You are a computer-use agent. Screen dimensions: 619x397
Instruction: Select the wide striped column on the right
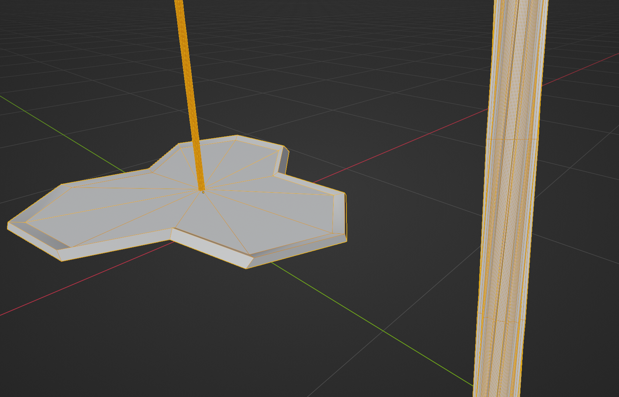tap(511, 198)
